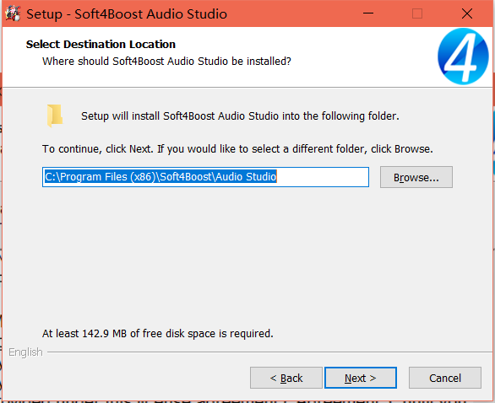Screen dimensions: 495x403
Task: Click the English language label
Action: click(x=25, y=352)
